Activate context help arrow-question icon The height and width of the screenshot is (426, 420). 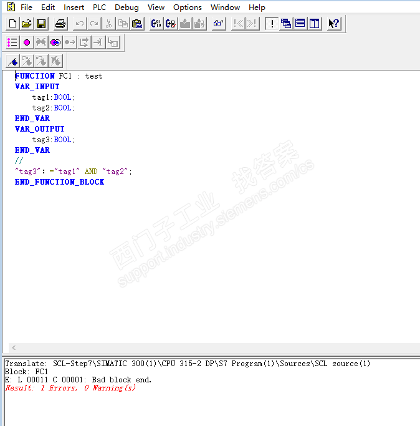(x=334, y=24)
